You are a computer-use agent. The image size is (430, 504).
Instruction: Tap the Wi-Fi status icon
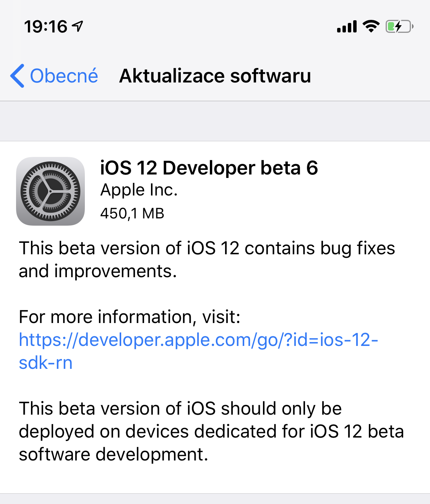point(371,26)
